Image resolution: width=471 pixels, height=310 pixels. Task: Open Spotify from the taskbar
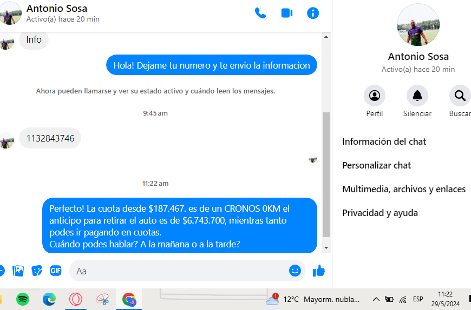(23, 299)
